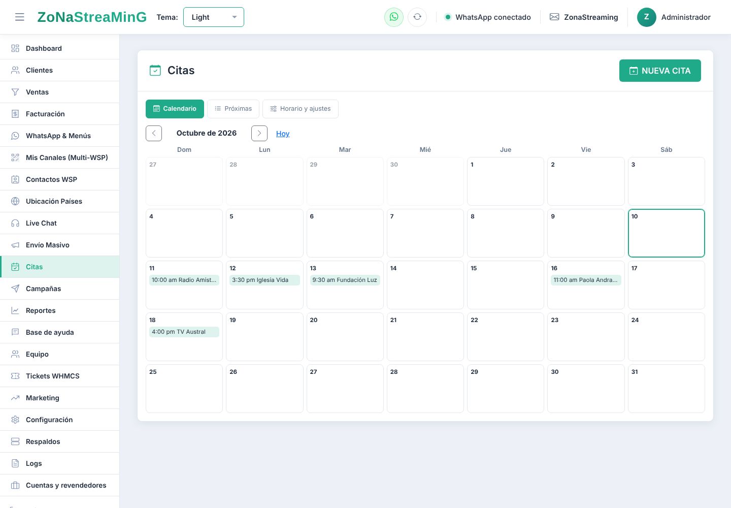Click the Facturación invoice icon

[15, 114]
